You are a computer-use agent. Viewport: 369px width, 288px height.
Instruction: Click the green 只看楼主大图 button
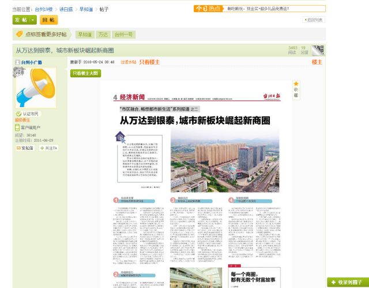pyautogui.click(x=86, y=73)
